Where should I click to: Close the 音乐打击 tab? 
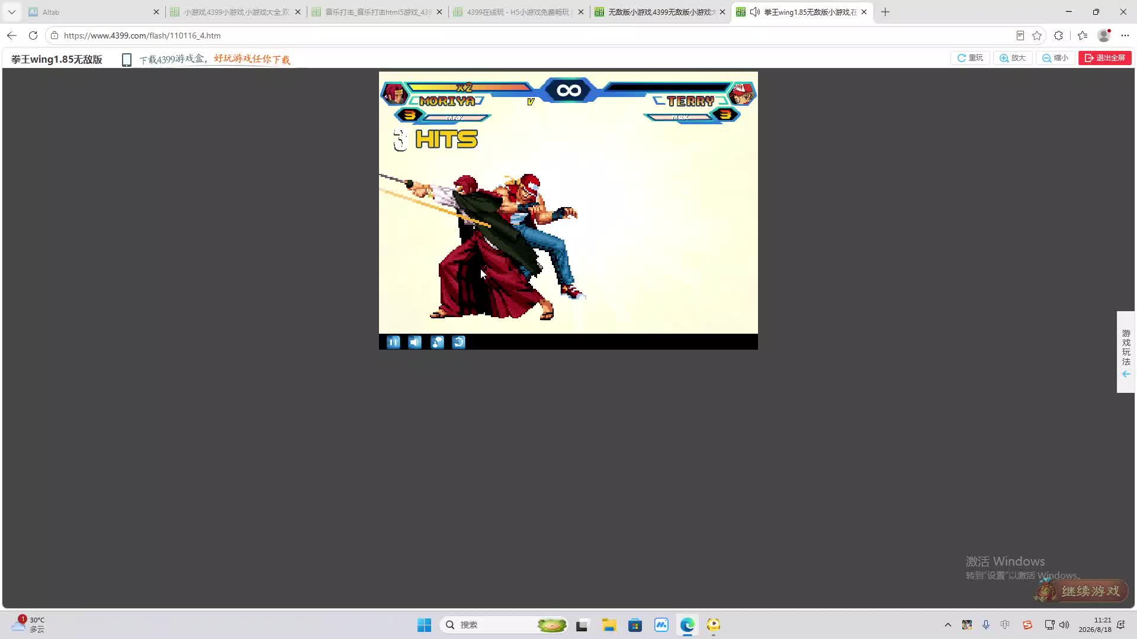[439, 12]
